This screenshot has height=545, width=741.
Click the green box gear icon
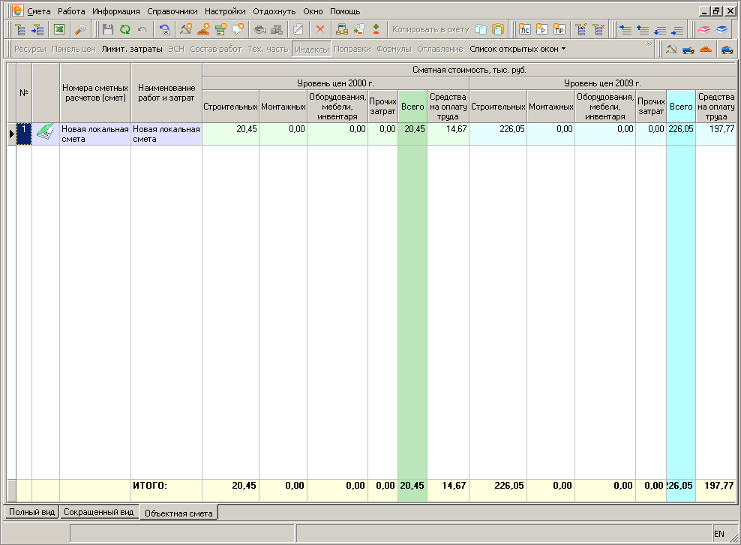pyautogui.click(x=220, y=29)
